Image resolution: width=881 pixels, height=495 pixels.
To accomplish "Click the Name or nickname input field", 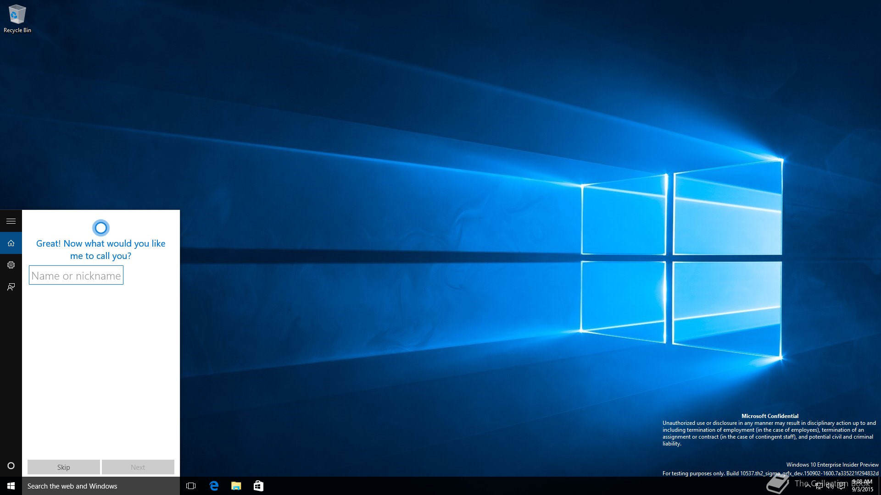I will pyautogui.click(x=76, y=275).
